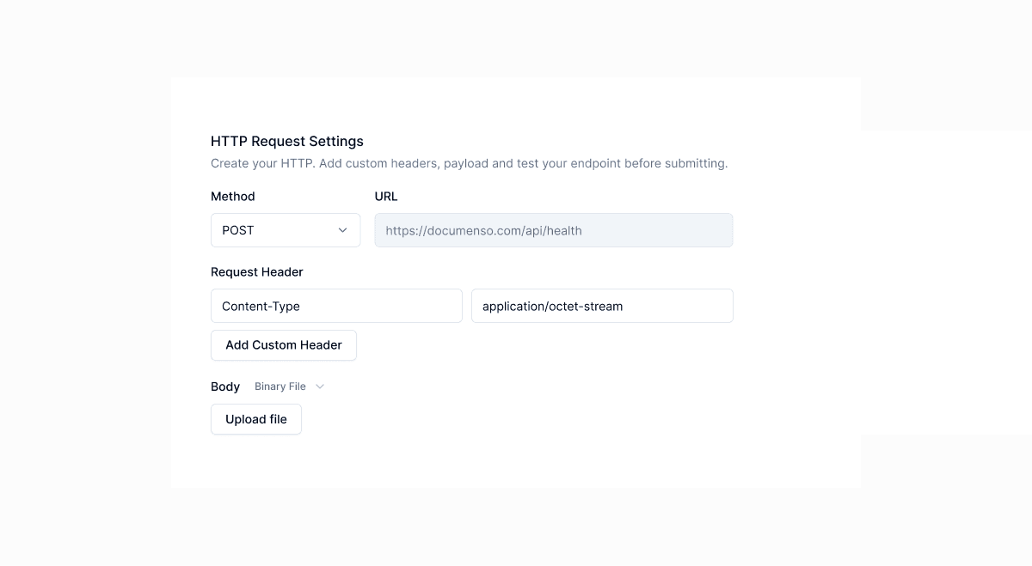
Task: Click the Request Header section label
Action: click(256, 271)
